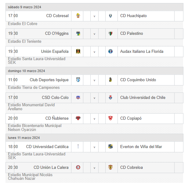Select the Estadio El Teniente venue text
The height and width of the screenshot is (185, 188).
tap(25, 42)
